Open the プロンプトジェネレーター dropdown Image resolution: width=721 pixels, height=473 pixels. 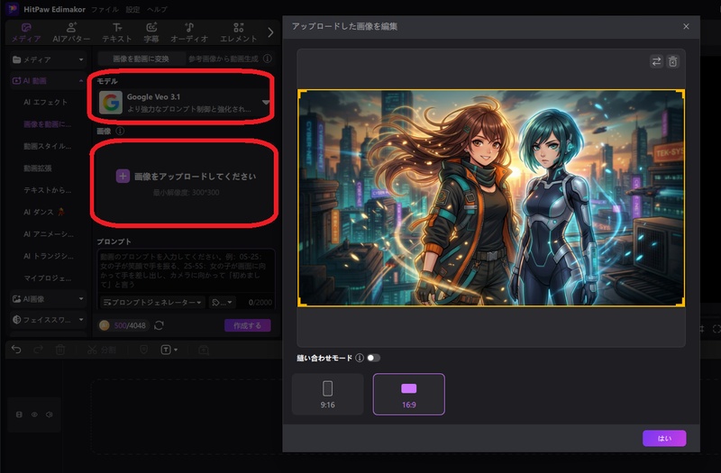point(152,302)
